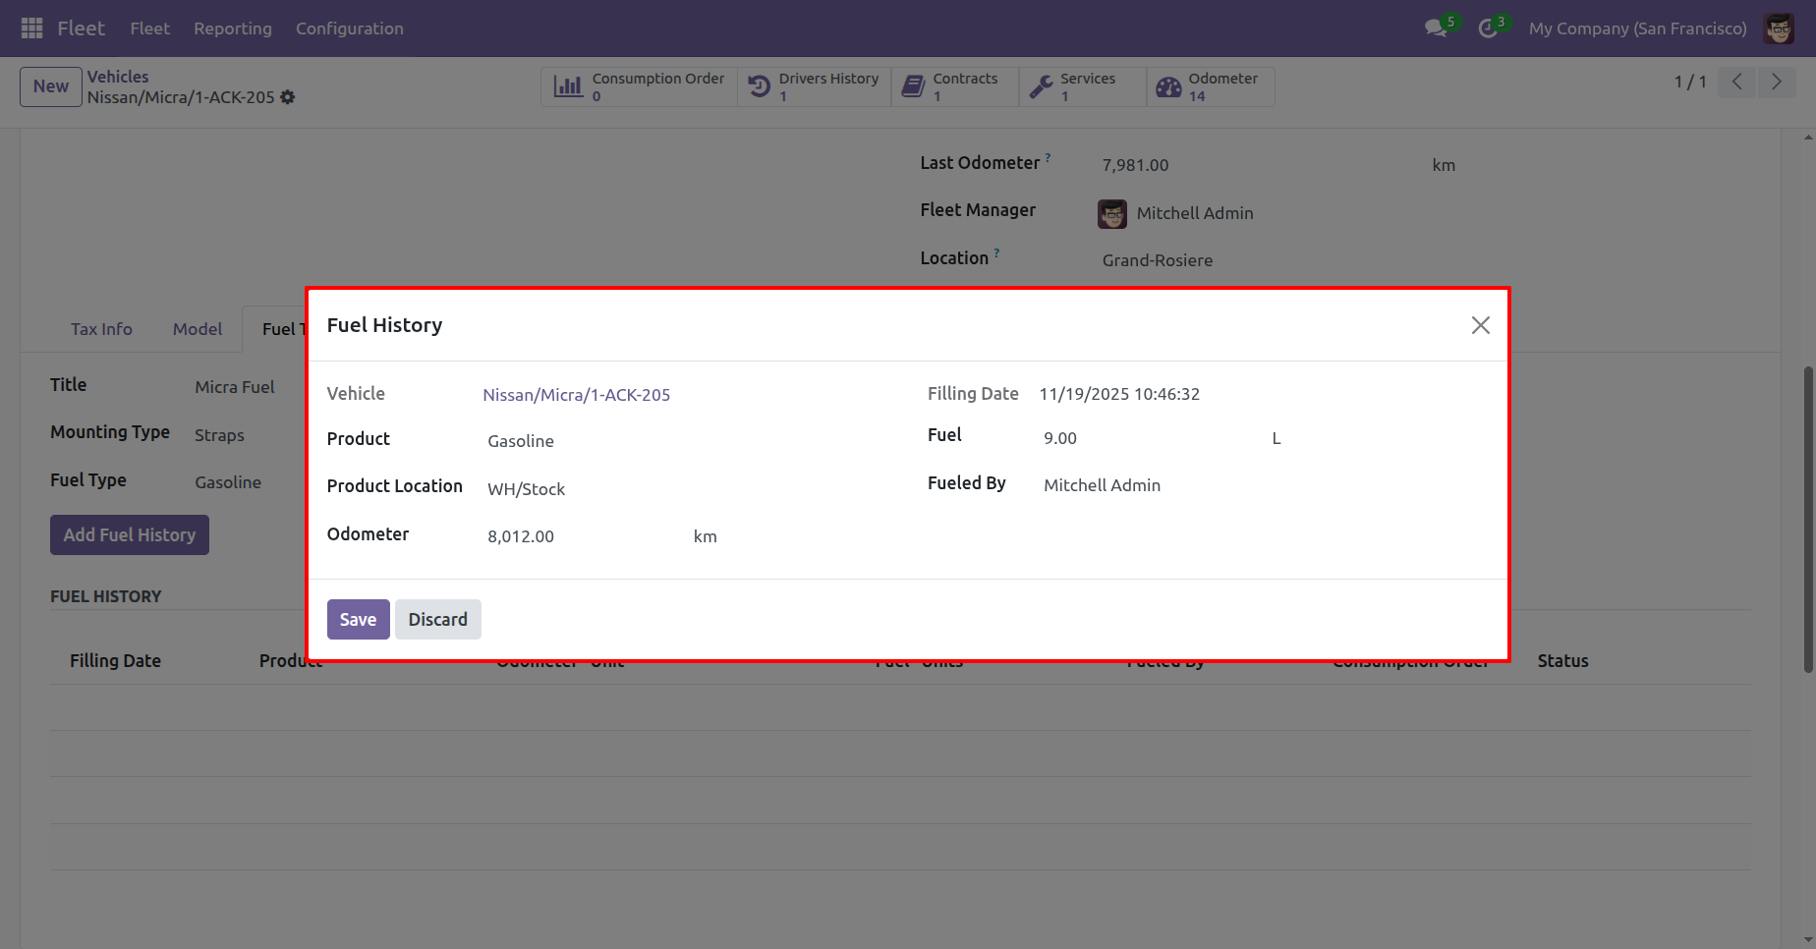The width and height of the screenshot is (1816, 949).
Task: Open Services stat button
Action: click(1082, 86)
